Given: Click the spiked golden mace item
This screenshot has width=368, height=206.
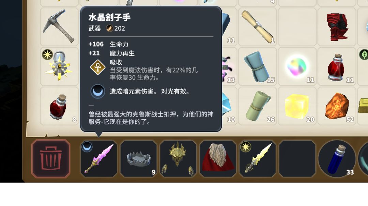Looking at the screenshot, I should (x=59, y=66).
